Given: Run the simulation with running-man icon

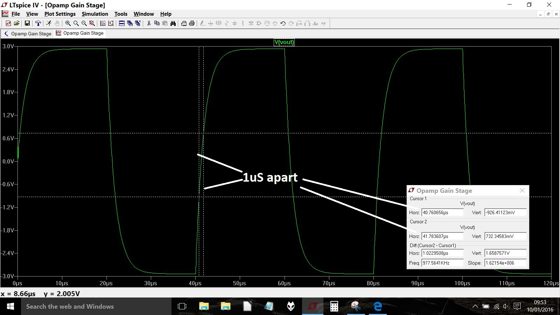Looking at the screenshot, I should [49, 23].
